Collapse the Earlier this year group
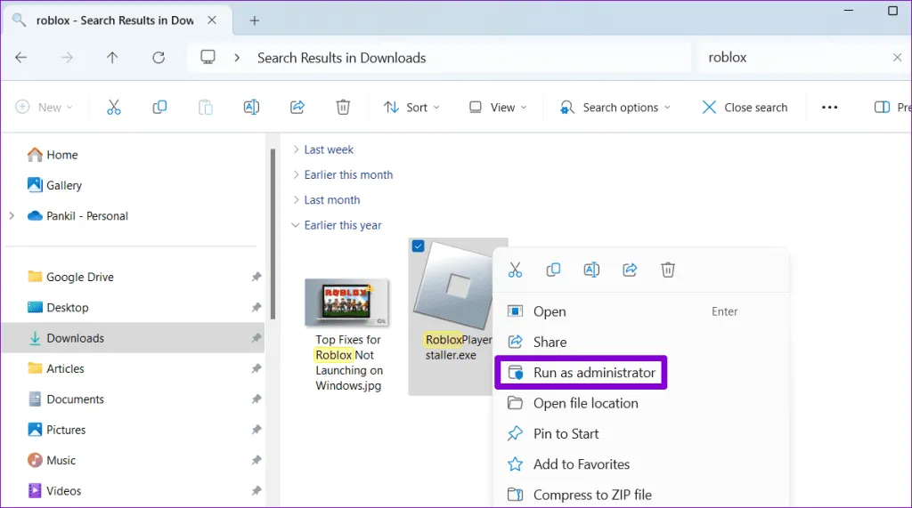912x508 pixels. click(x=297, y=225)
